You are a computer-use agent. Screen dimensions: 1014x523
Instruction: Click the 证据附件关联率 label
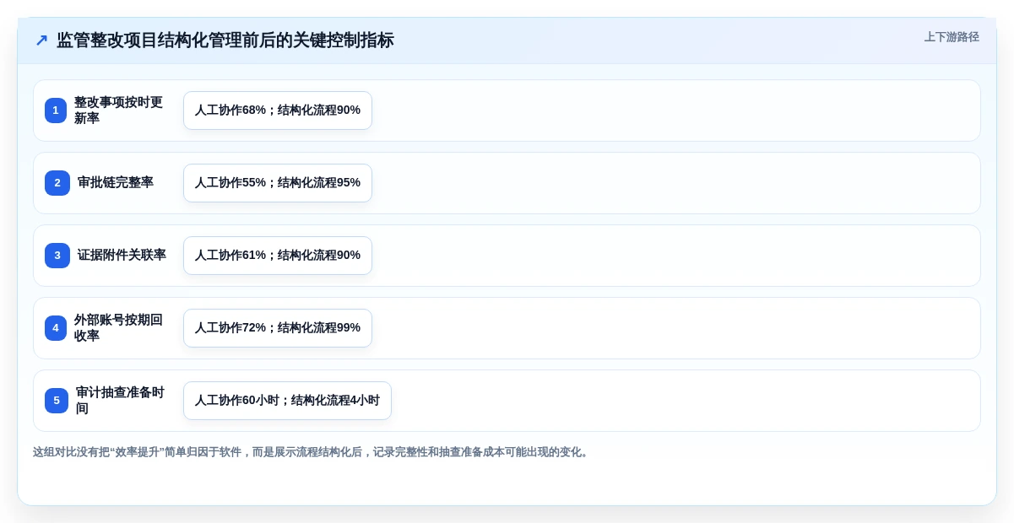[x=122, y=255]
